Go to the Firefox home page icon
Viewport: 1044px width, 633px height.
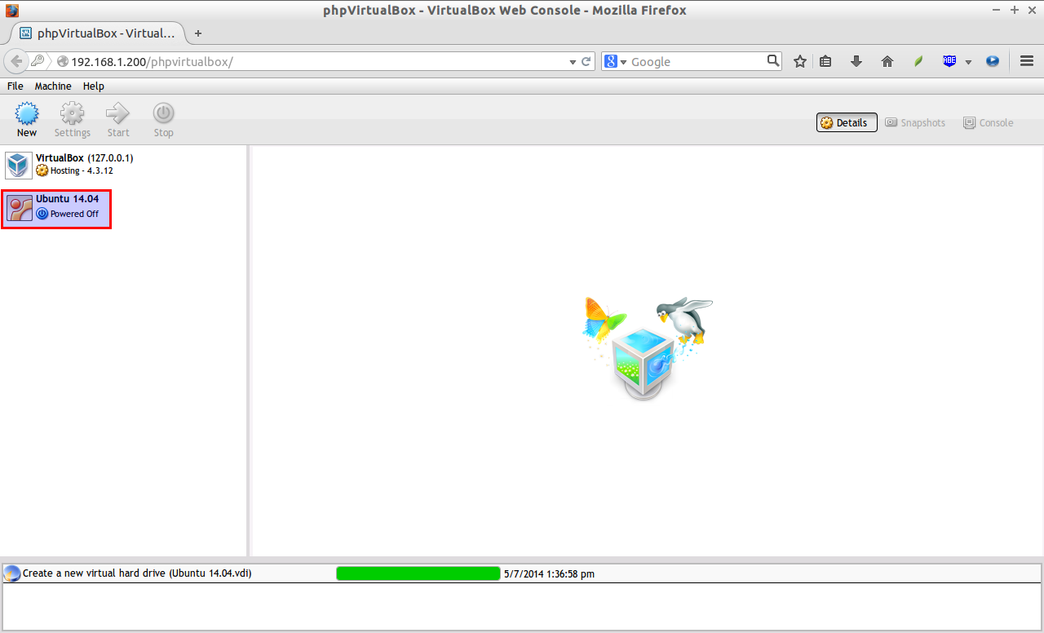(887, 61)
